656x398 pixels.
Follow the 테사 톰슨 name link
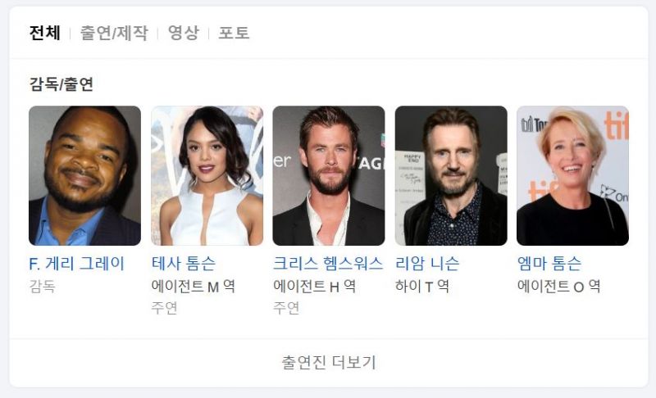(x=184, y=264)
